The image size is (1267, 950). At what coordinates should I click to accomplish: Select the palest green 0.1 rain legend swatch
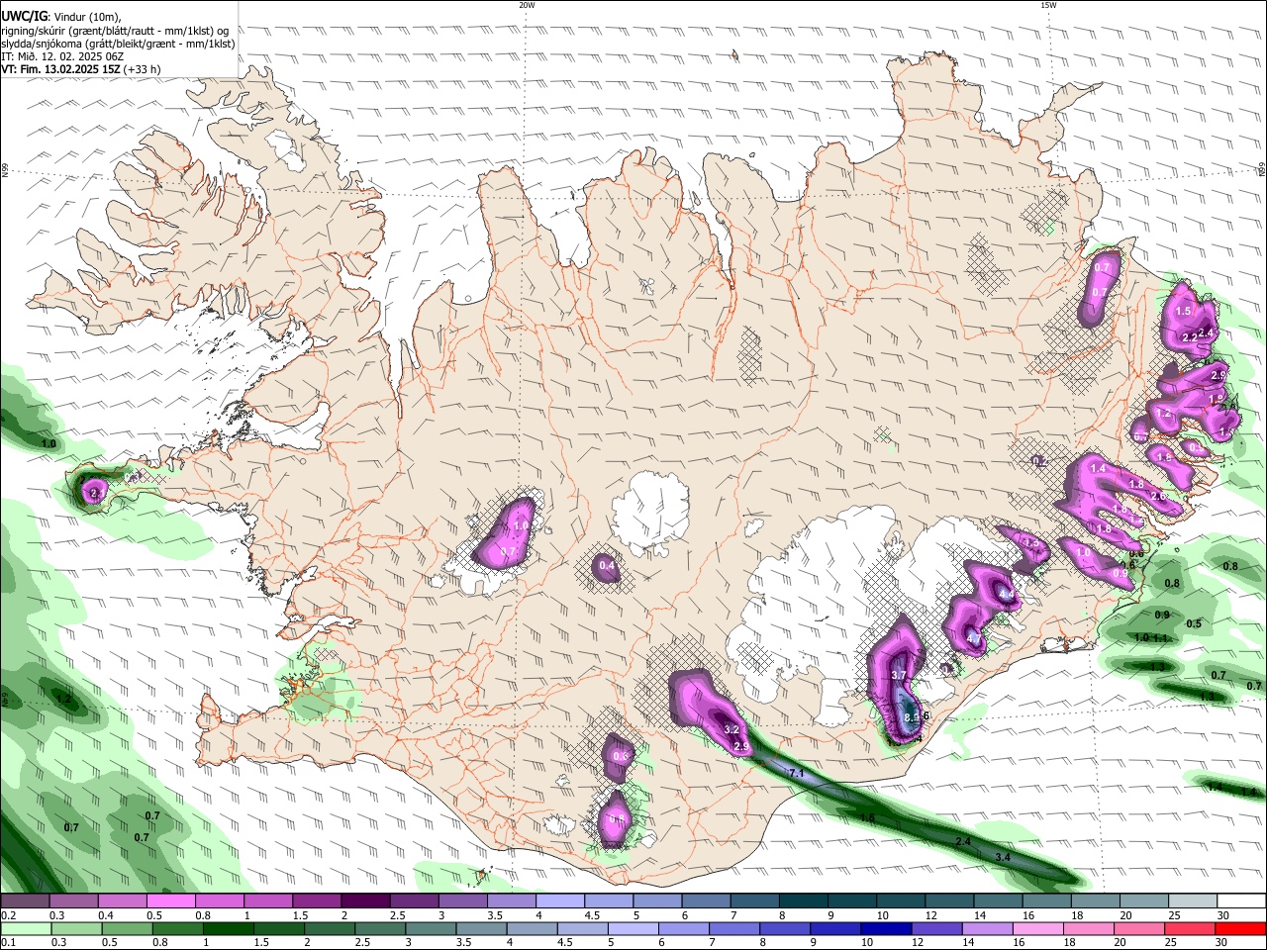[x=25, y=929]
